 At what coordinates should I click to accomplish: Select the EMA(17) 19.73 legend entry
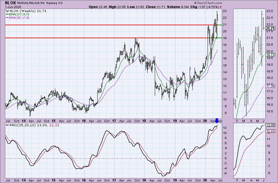click(x=18, y=14)
